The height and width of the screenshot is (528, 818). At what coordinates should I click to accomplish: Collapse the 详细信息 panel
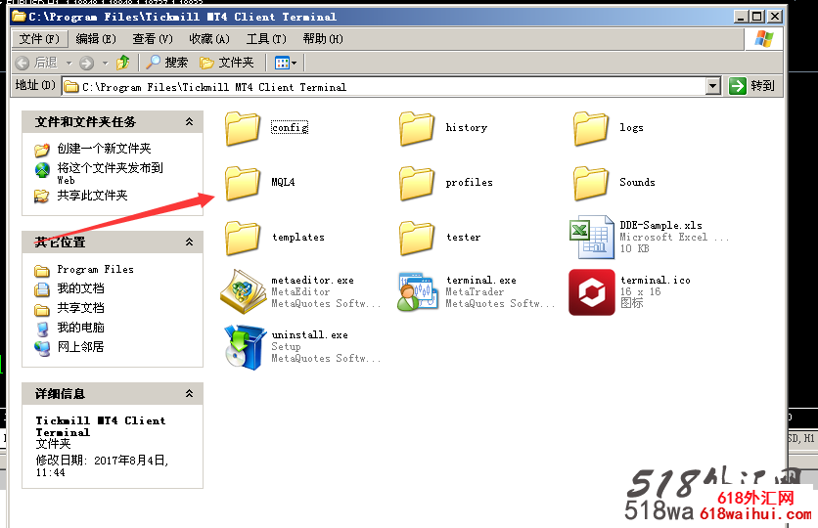pyautogui.click(x=190, y=393)
